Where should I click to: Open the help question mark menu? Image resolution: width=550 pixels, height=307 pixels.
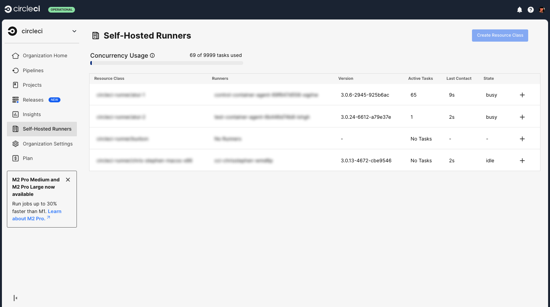(x=530, y=10)
